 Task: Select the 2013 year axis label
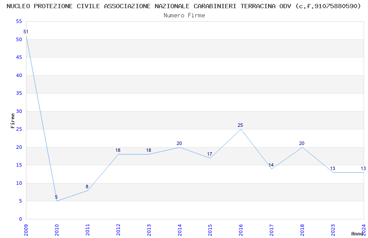point(149,230)
